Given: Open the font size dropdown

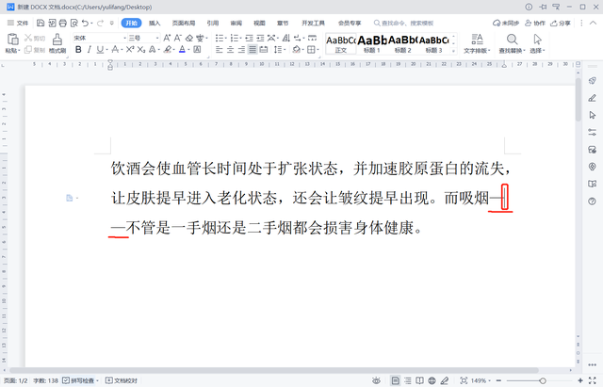Looking at the screenshot, I should [x=144, y=38].
